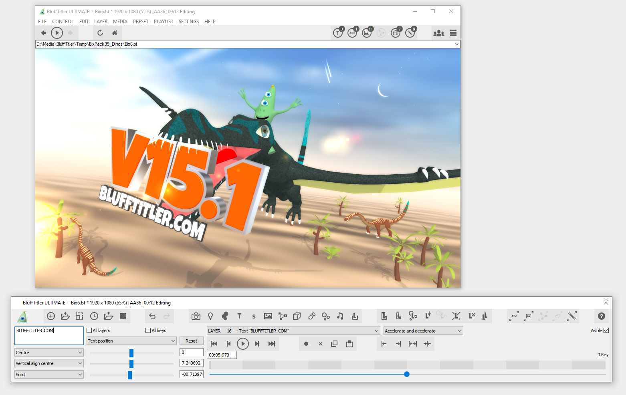Click the round dot create key button

(x=306, y=344)
